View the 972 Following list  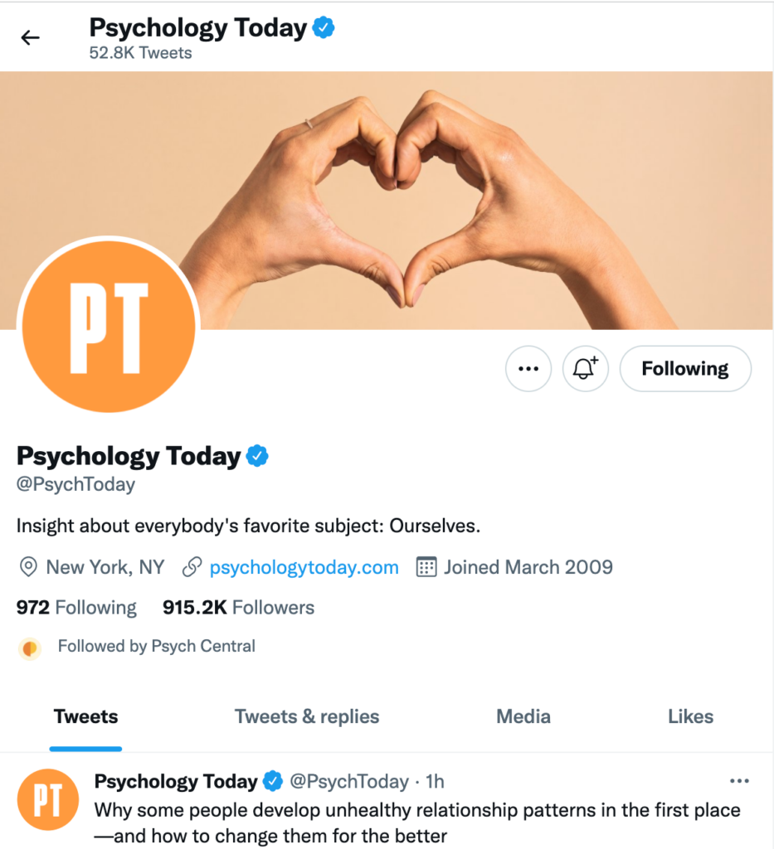point(76,608)
